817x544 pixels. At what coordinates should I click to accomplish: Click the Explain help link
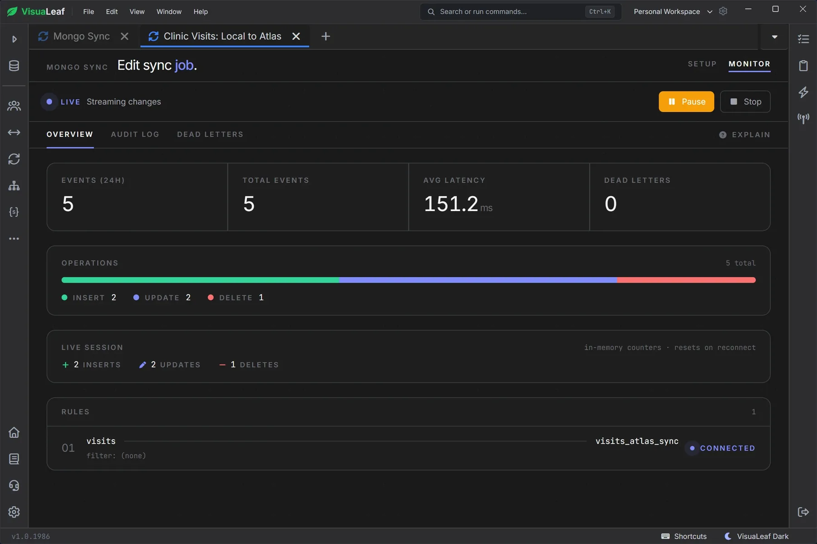click(744, 135)
